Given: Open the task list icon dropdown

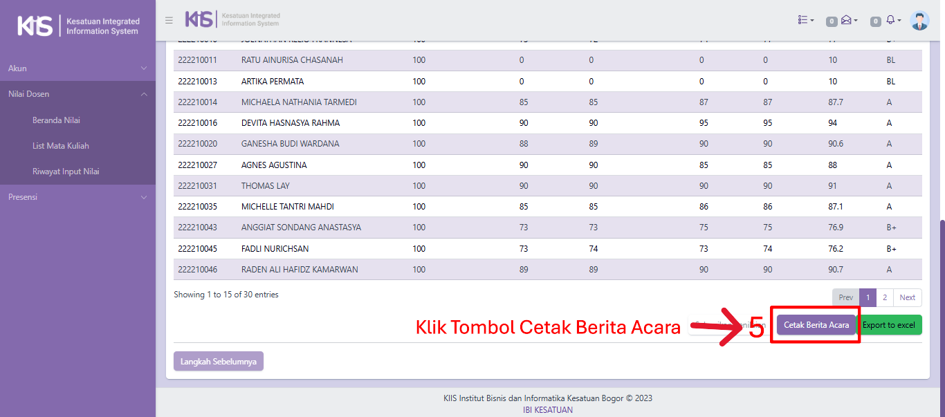Looking at the screenshot, I should [805, 21].
